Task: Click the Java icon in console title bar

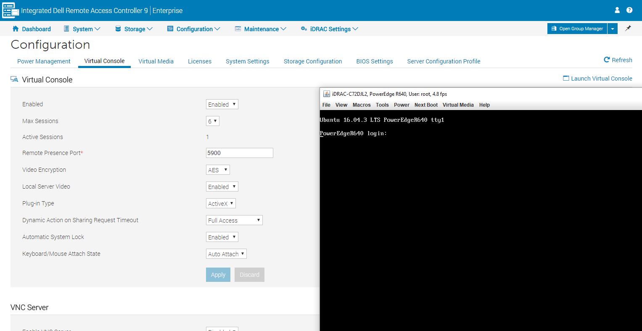Action: [x=326, y=94]
